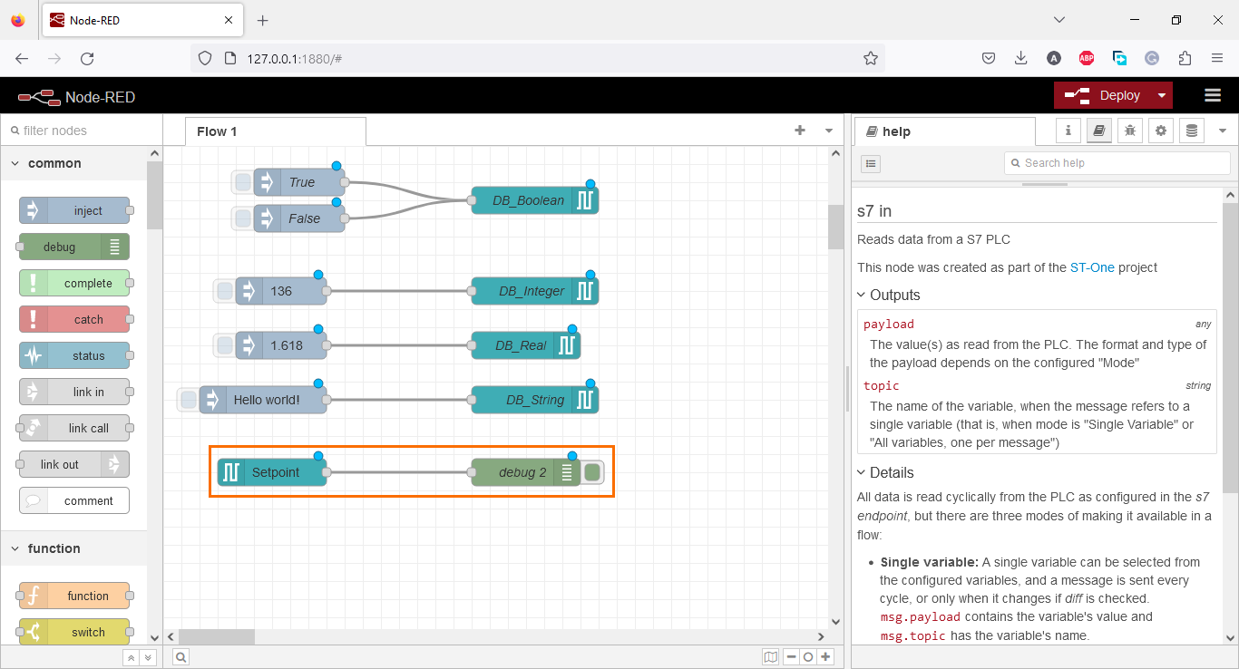
Task: Select the link call palette node
Action: 74,428
